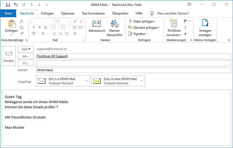The height and width of the screenshot is (148, 233).
Task: Undo the last action in title bar
Action: pos(16,5)
